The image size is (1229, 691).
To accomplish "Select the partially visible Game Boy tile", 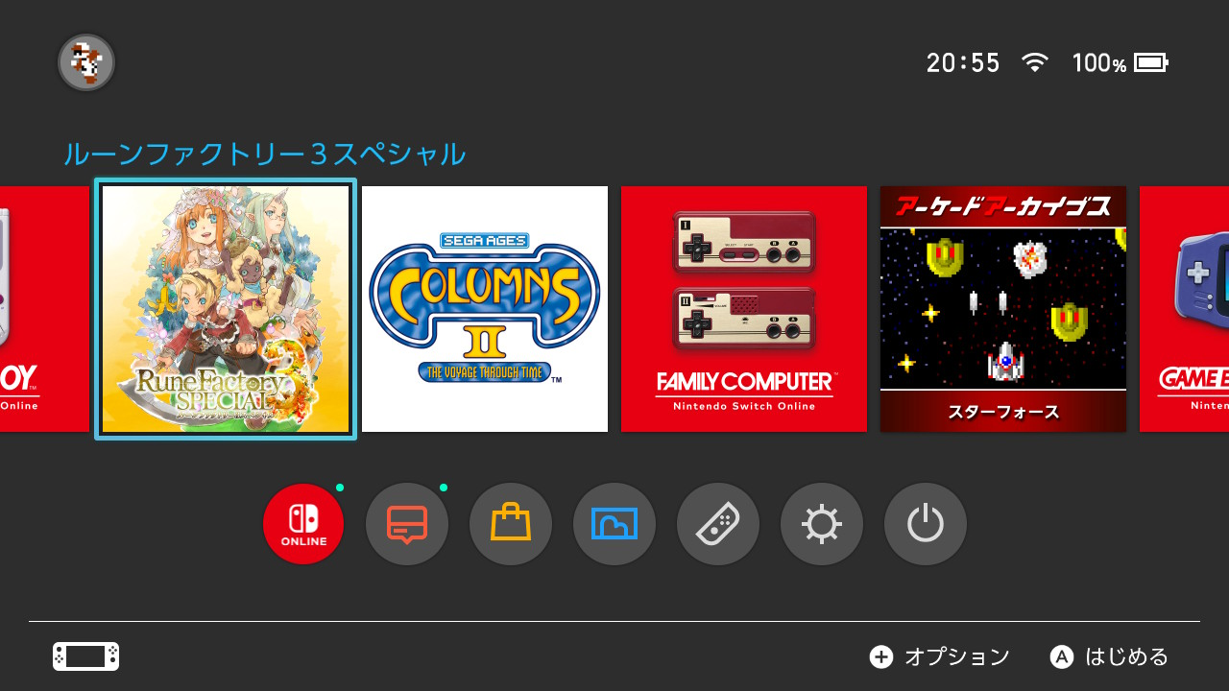I will click(x=44, y=309).
